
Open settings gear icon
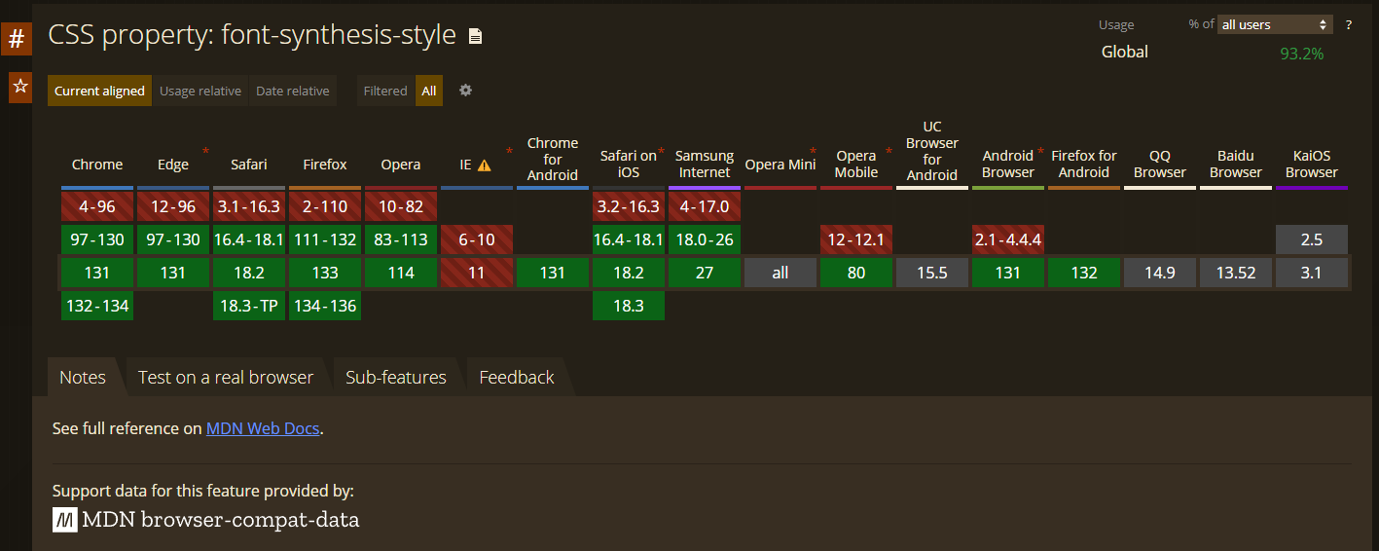point(465,91)
